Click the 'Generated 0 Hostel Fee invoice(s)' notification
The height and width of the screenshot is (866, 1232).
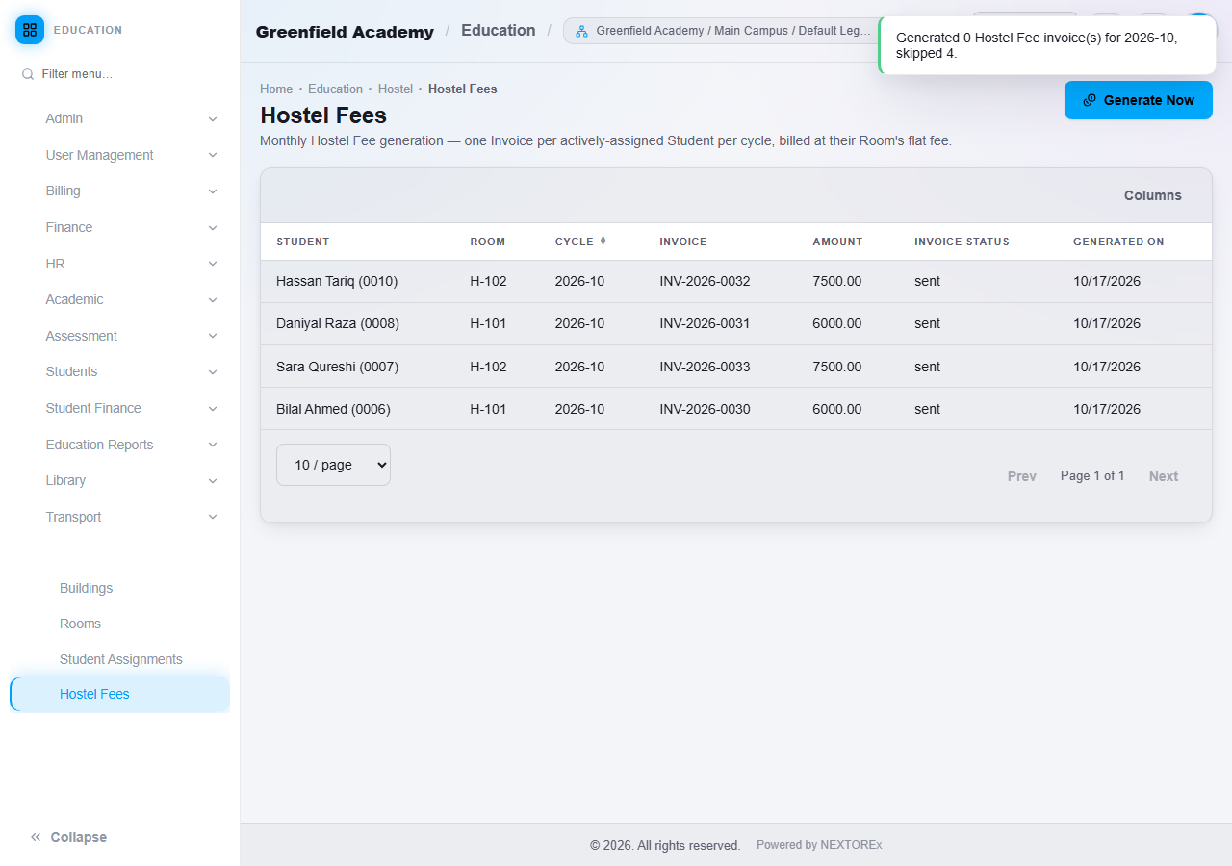[x=1047, y=45]
